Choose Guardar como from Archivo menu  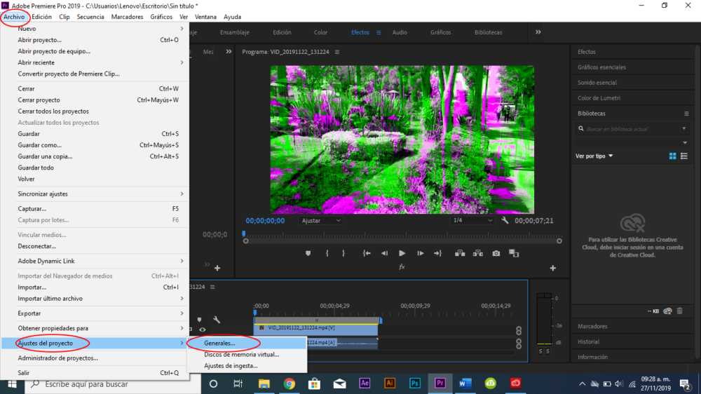(39, 145)
